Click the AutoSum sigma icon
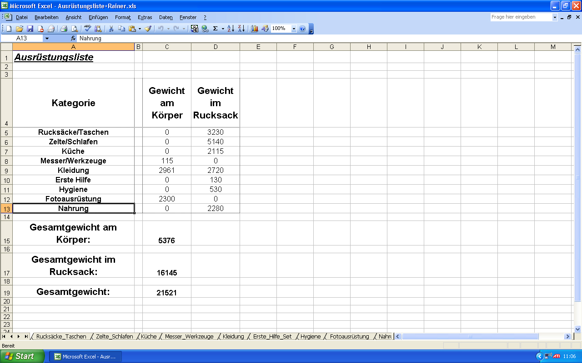 pos(216,29)
